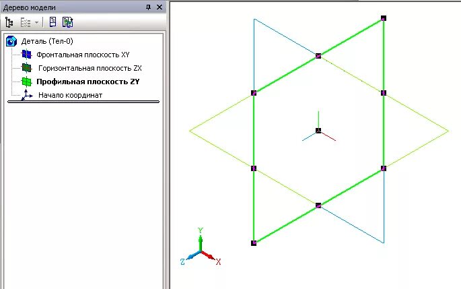This screenshot has width=461, height=289.
Task: Click the bottom-left corner control point of plane
Action: 254,243
